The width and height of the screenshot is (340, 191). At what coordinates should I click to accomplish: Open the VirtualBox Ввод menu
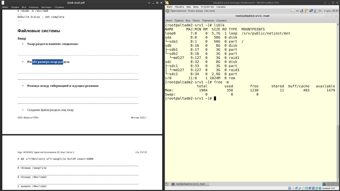pyautogui.click(x=196, y=7)
